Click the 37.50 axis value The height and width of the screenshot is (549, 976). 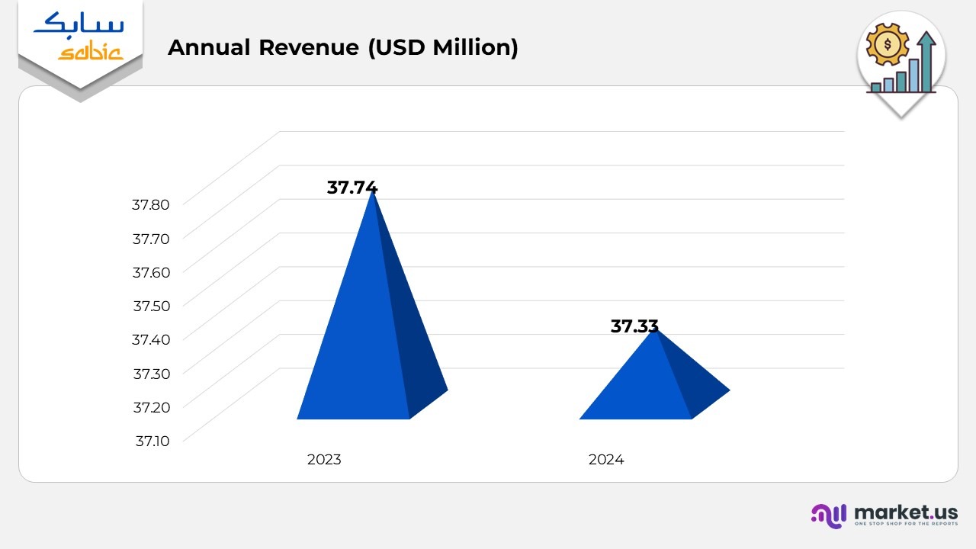point(151,306)
